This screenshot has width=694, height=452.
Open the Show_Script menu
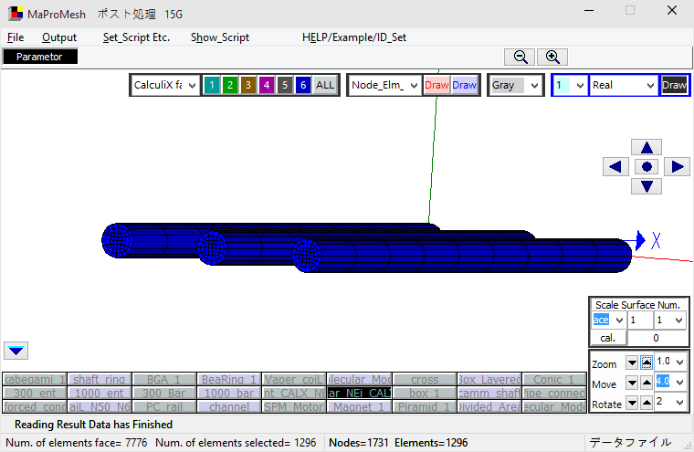point(220,37)
